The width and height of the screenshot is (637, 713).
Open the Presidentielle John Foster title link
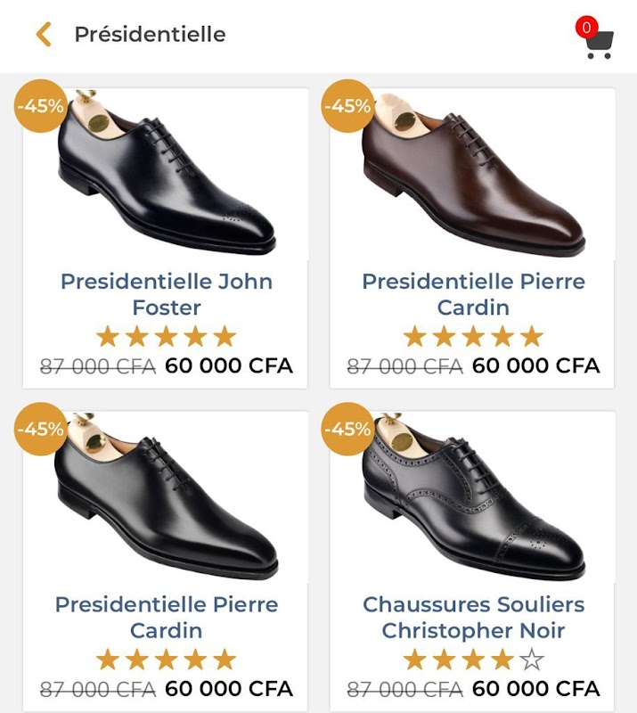tap(167, 294)
